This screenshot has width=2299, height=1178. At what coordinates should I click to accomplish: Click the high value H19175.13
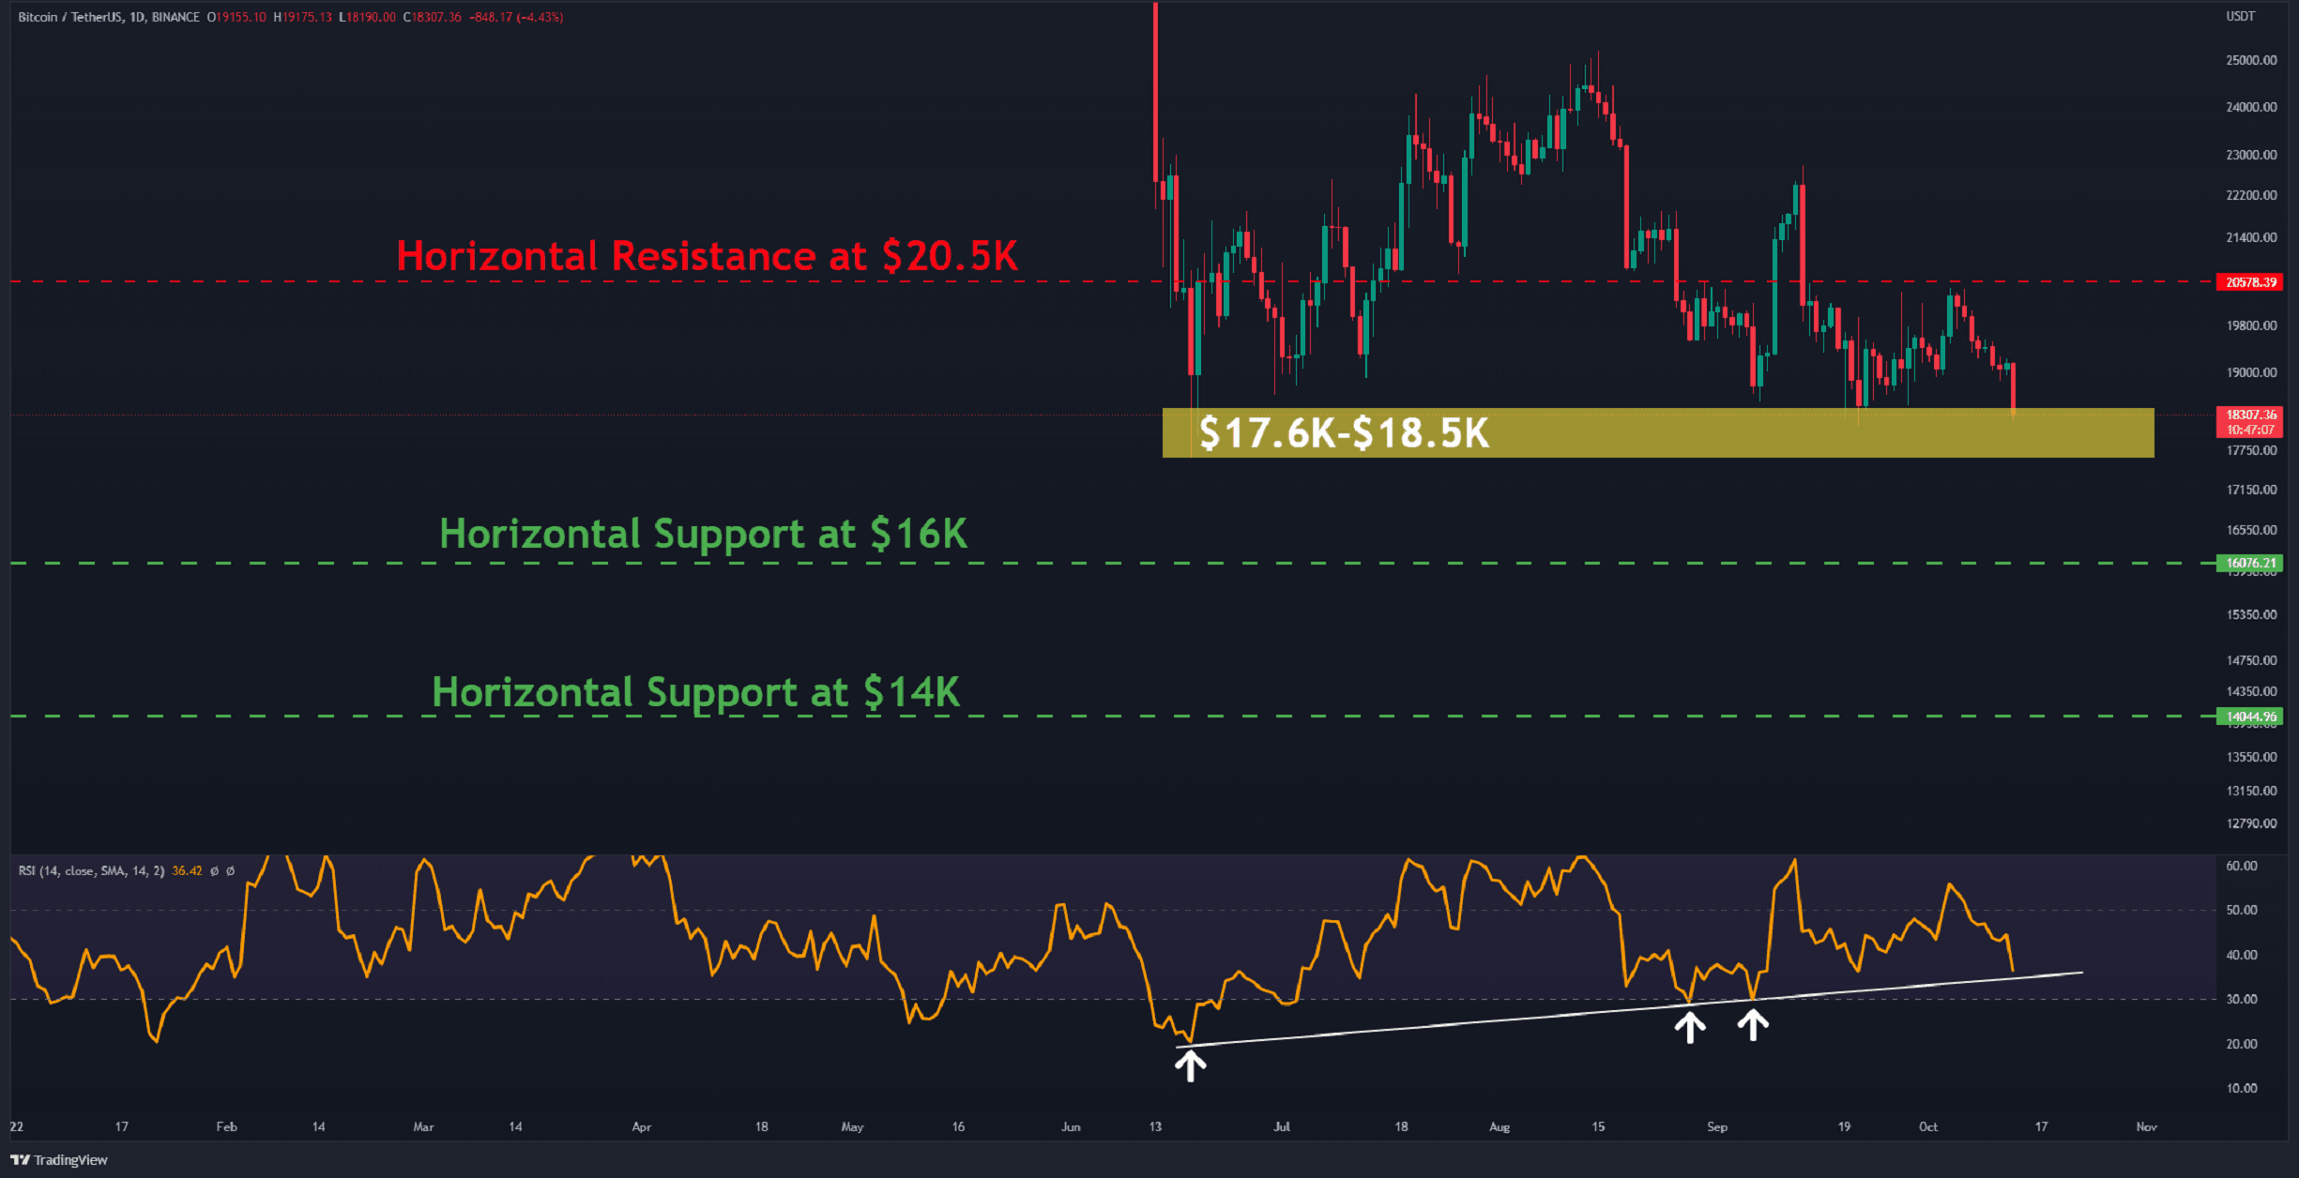(302, 17)
